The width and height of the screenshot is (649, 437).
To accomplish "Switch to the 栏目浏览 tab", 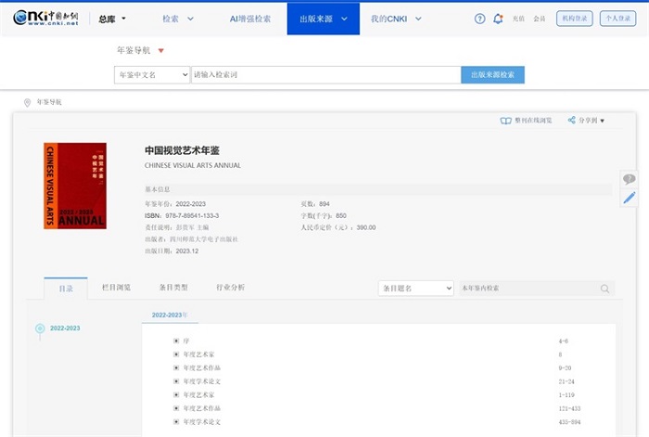I will point(116,288).
